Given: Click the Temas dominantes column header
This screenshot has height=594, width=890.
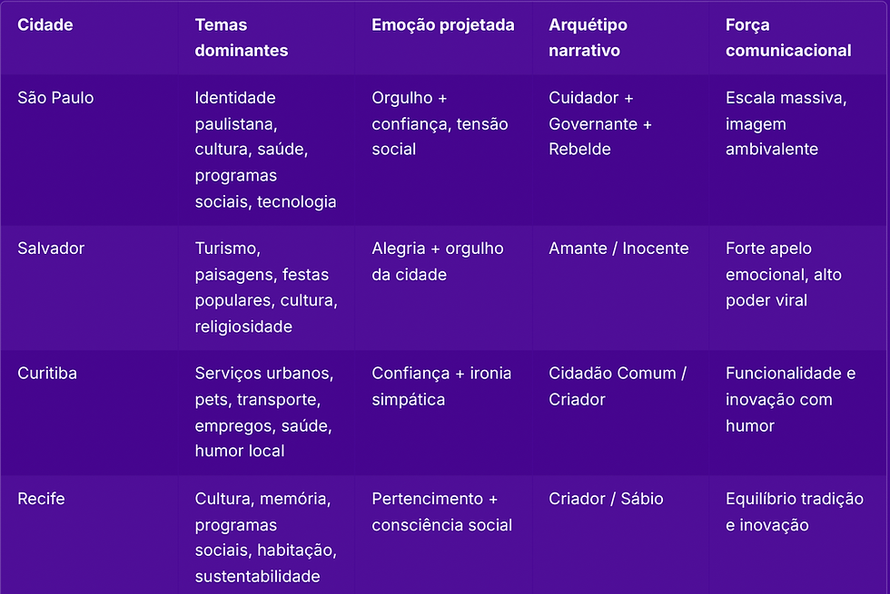Looking at the screenshot, I should 241,38.
